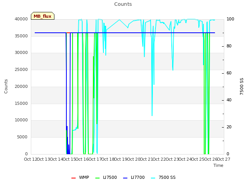Image resolution: width=247 pixels, height=185 pixels.
Task: Toggle the 7500 SS legend entry
Action: tap(163, 177)
